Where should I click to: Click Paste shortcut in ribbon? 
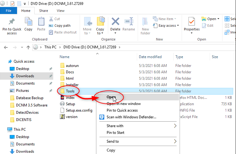tap(63, 32)
